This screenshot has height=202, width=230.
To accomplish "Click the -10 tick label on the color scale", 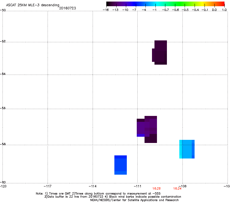I will [125, 10].
